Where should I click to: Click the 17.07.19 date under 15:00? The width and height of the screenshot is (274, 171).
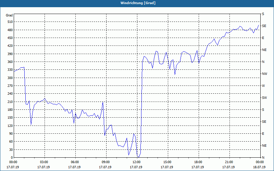pyautogui.click(x=167, y=167)
